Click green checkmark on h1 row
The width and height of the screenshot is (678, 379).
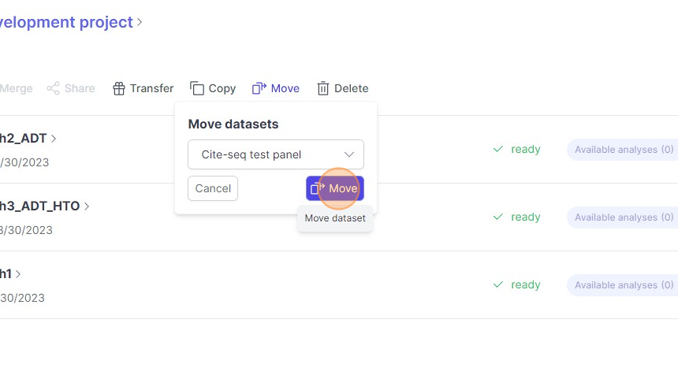coord(497,284)
